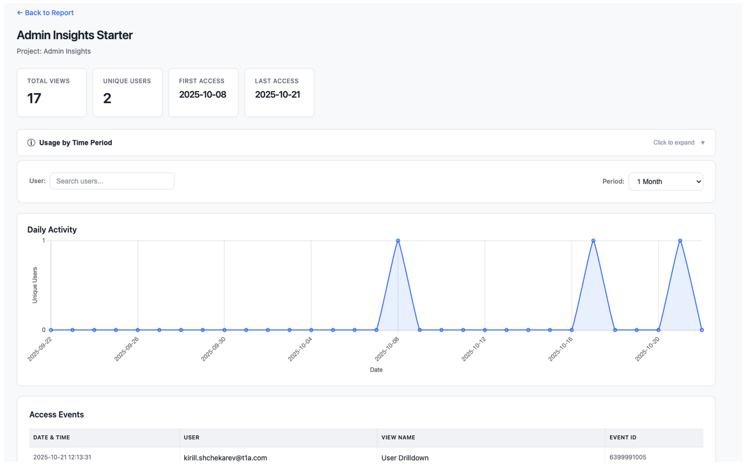Focus the Search users input field
745x464 pixels.
[x=112, y=181]
